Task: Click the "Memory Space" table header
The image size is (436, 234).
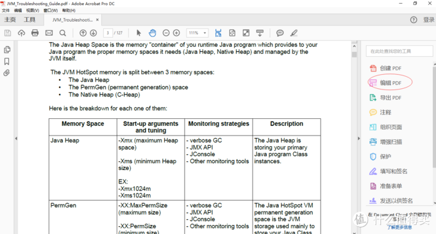Action: [x=83, y=123]
